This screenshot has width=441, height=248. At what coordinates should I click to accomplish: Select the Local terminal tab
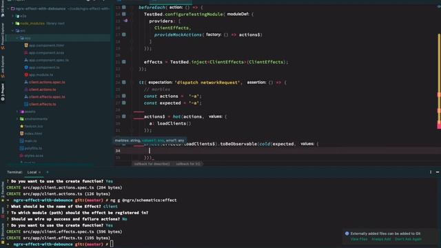(x=32, y=172)
